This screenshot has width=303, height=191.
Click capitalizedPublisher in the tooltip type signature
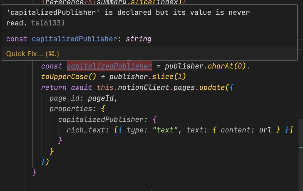click(x=74, y=39)
